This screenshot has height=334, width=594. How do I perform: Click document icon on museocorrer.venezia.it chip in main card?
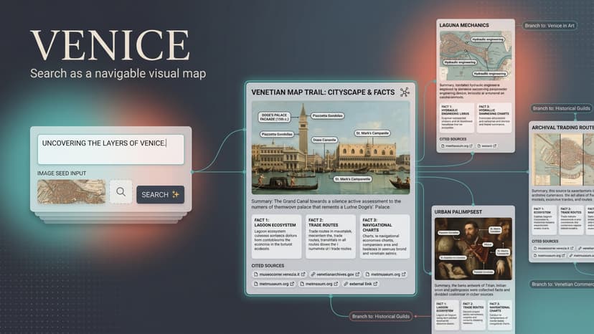[255, 275]
